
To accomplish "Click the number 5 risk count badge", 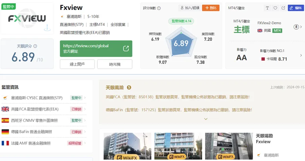I will [129, 87].
